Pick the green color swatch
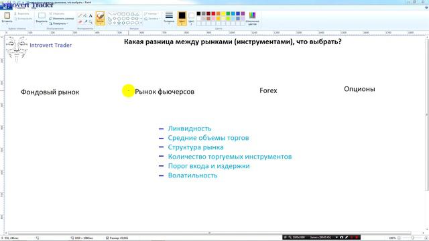The image size is (429, 241). (228, 13)
